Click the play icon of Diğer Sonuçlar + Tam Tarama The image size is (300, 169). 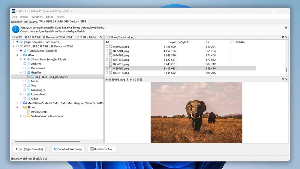pyautogui.click(x=22, y=42)
